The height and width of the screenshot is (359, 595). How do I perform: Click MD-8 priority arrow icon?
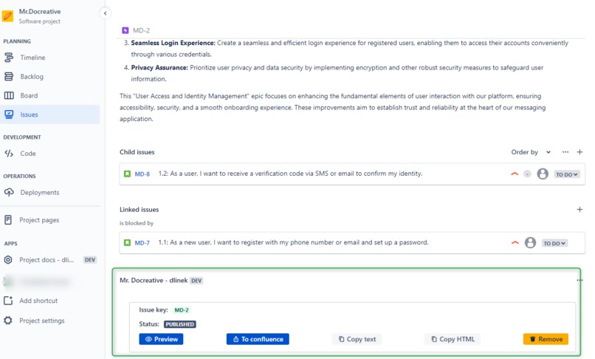click(x=515, y=174)
